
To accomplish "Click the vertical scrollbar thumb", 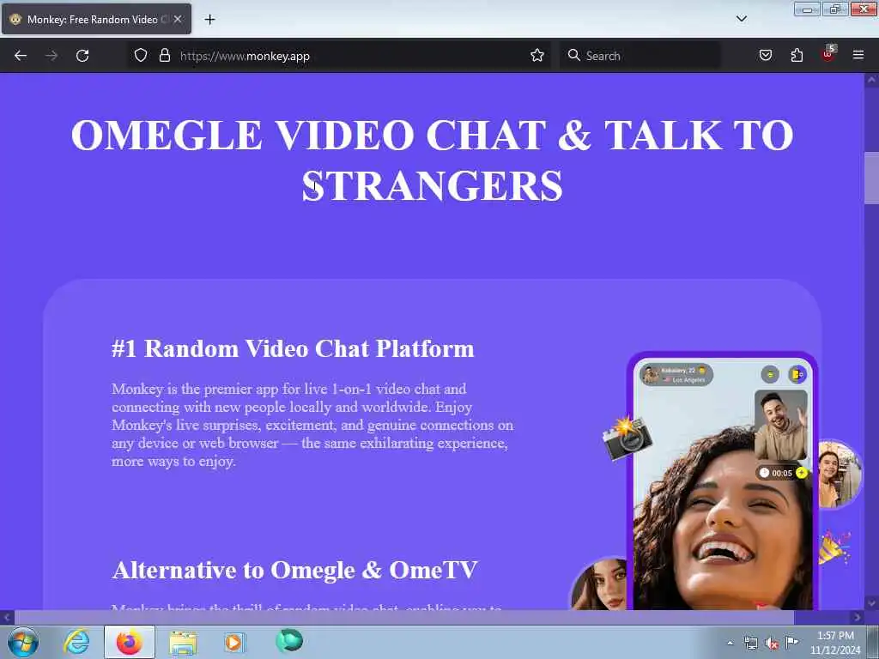I will click(x=872, y=178).
